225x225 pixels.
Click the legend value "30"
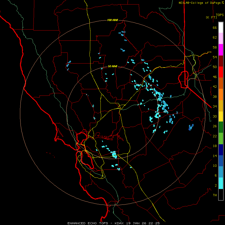(215, 116)
